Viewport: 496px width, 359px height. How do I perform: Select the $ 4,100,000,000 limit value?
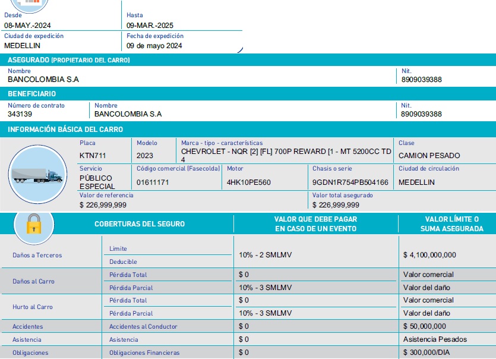pyautogui.click(x=429, y=255)
